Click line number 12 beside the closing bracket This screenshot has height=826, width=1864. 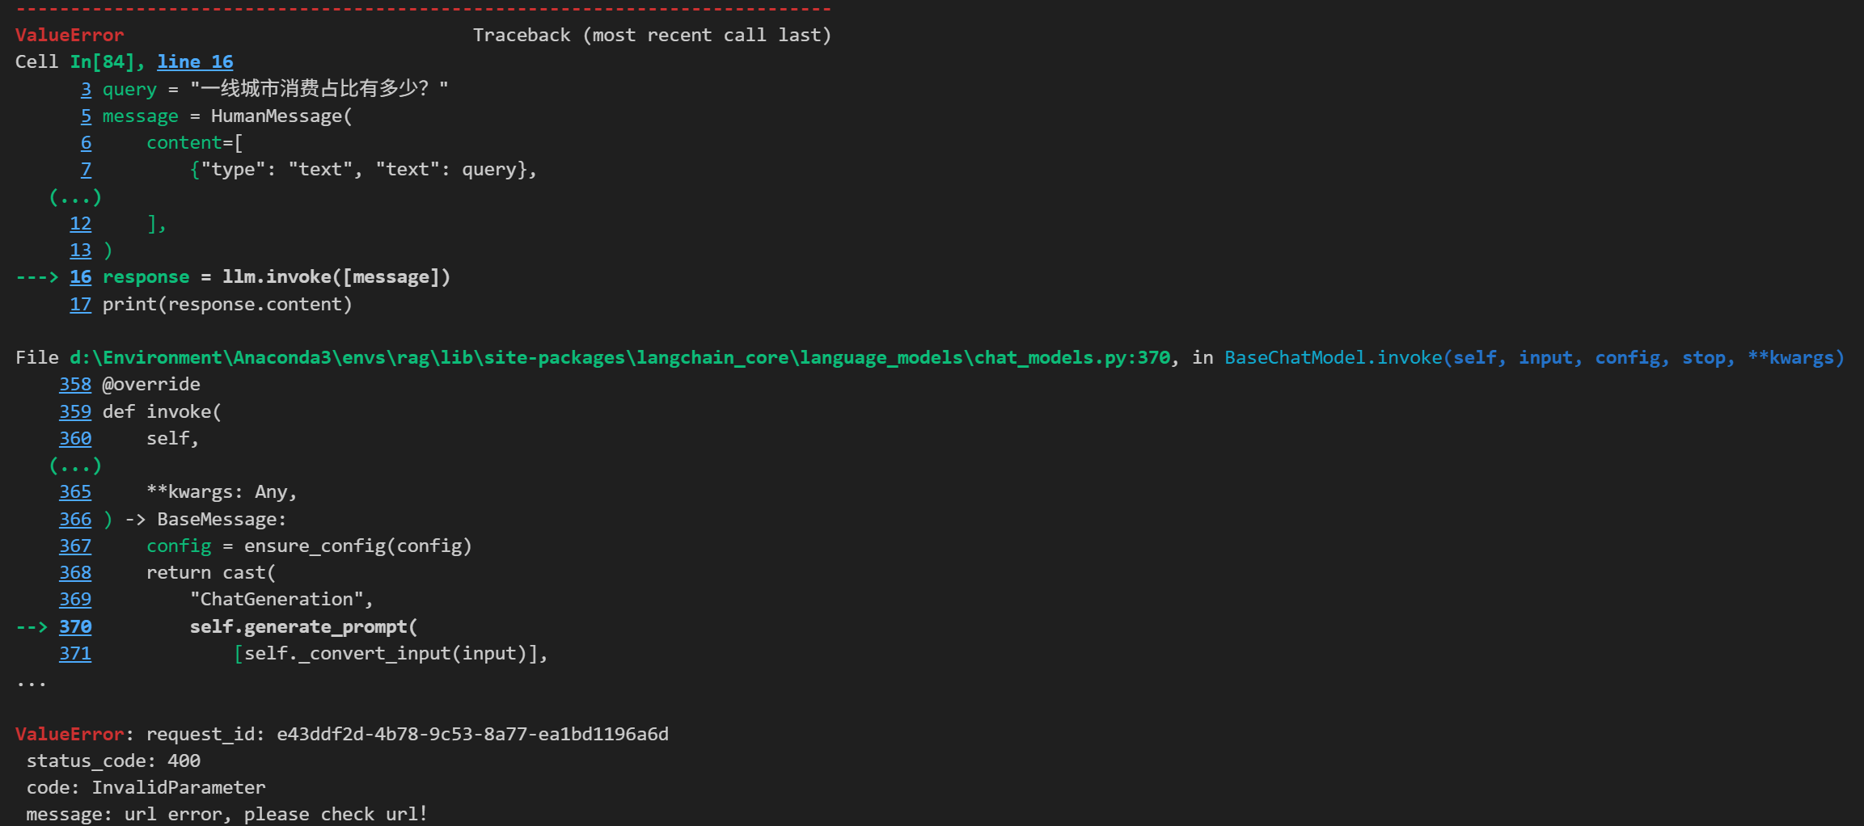click(x=80, y=224)
